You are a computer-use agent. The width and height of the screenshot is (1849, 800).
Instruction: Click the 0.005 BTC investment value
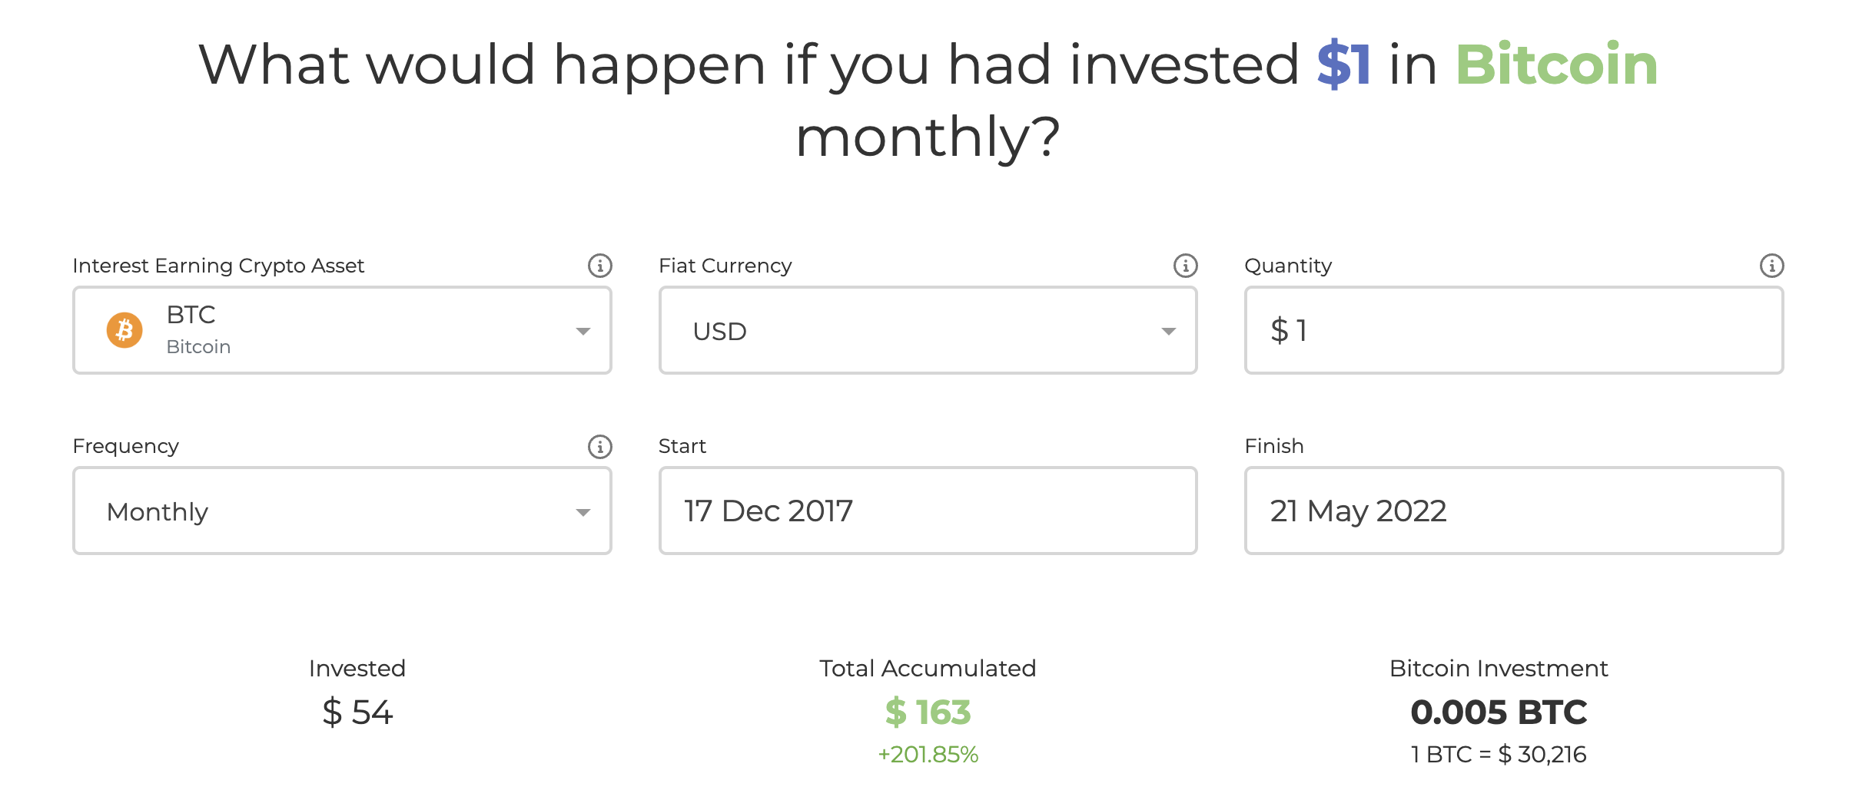[x=1499, y=712]
